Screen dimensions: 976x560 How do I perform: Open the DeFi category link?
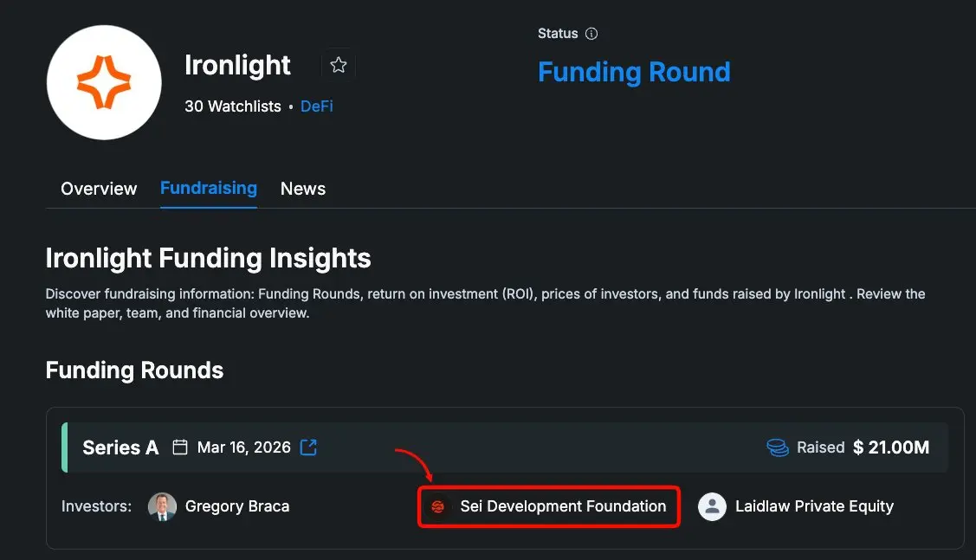click(x=317, y=106)
